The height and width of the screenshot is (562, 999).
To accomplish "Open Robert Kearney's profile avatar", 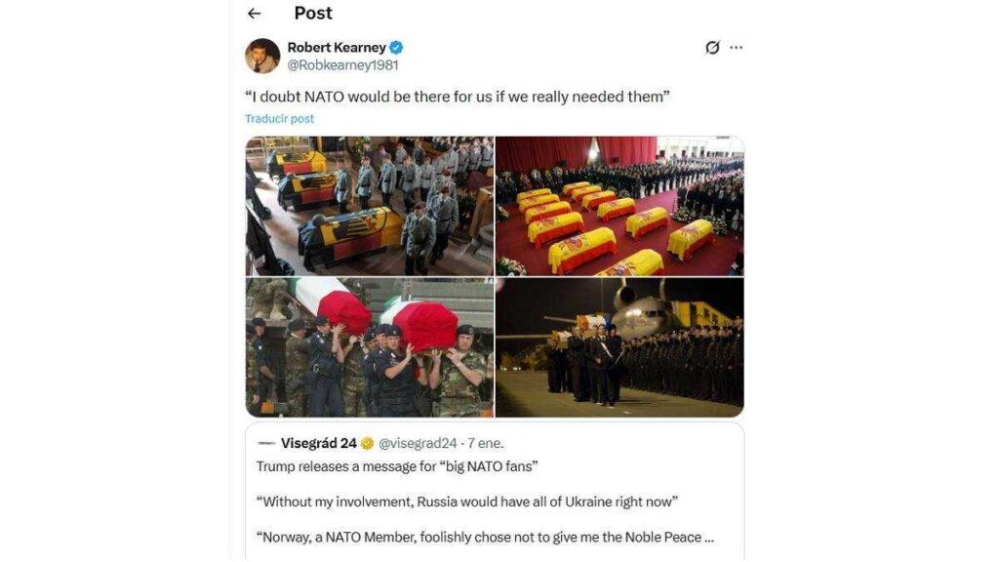I will pyautogui.click(x=262, y=57).
